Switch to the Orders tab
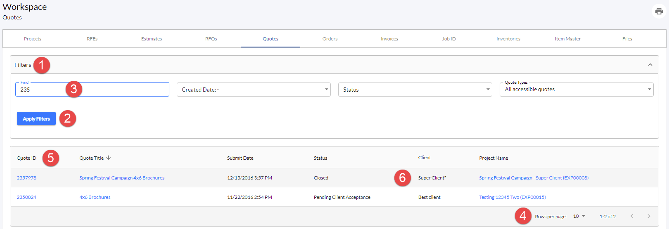669x229 pixels. pos(330,39)
